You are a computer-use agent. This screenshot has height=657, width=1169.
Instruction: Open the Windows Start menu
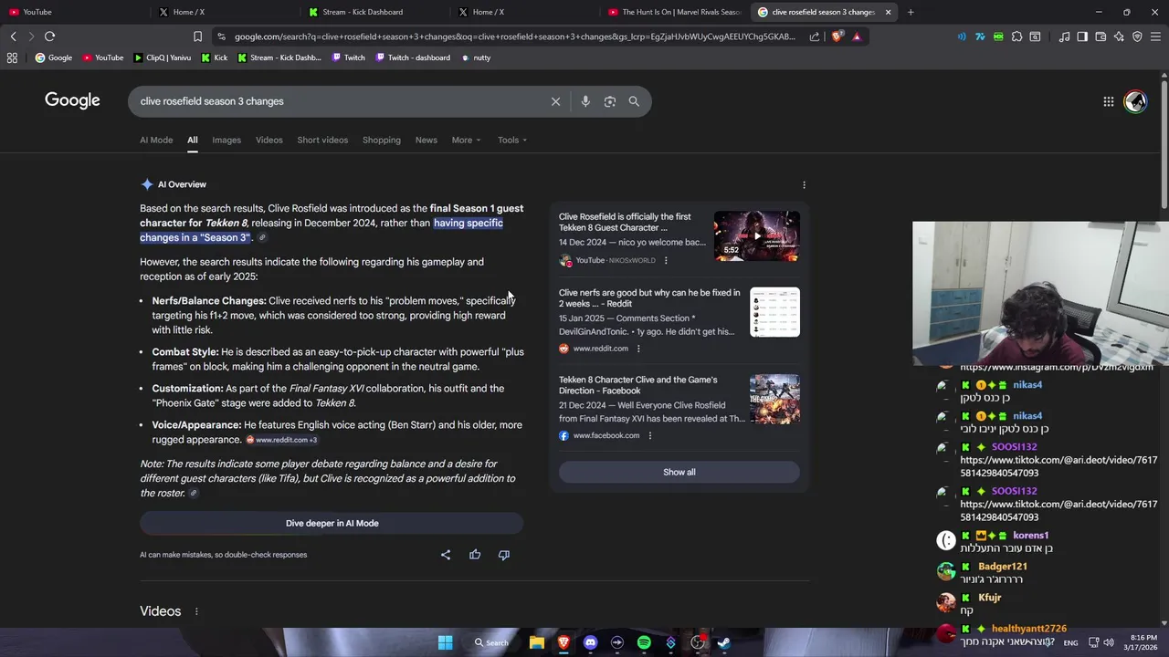tap(445, 642)
